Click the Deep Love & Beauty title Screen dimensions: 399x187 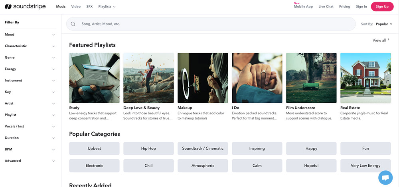142,108
